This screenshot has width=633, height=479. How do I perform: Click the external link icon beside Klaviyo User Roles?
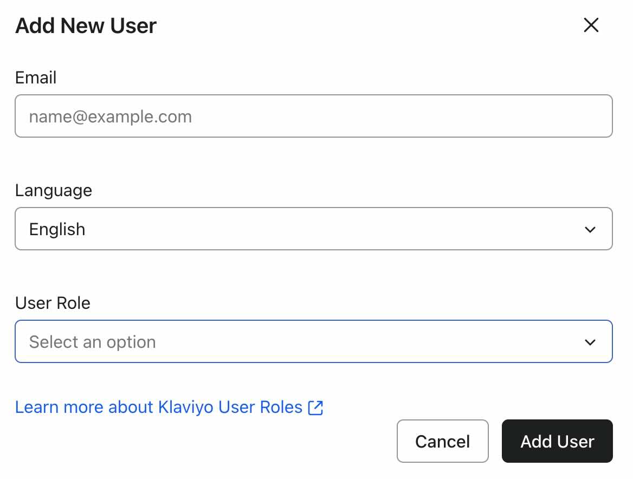315,407
